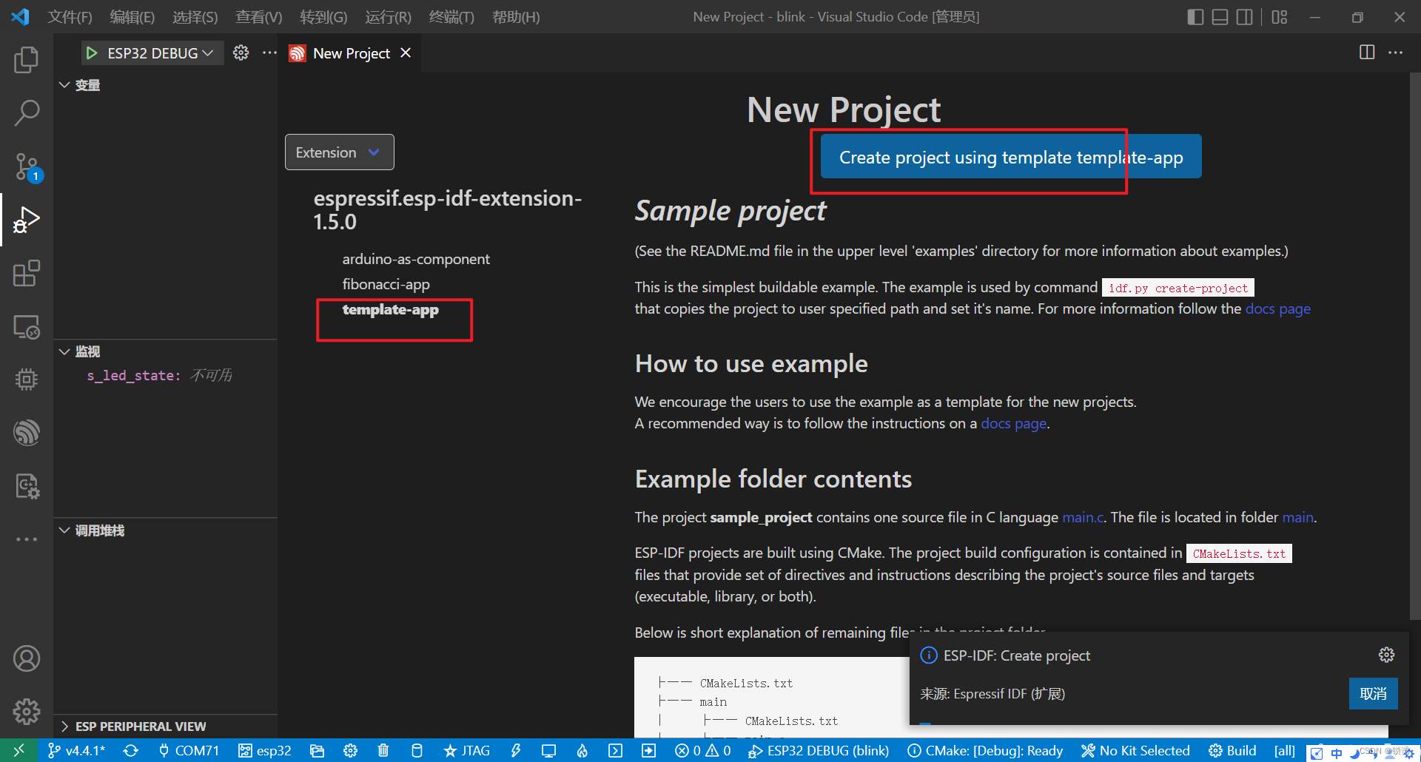Screen dimensions: 1421x762
Task: Select the template-app template
Action: [x=390, y=309]
